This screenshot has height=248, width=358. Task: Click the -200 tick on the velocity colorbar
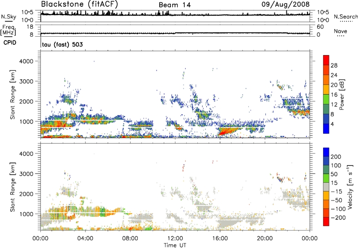pyautogui.click(x=338, y=218)
